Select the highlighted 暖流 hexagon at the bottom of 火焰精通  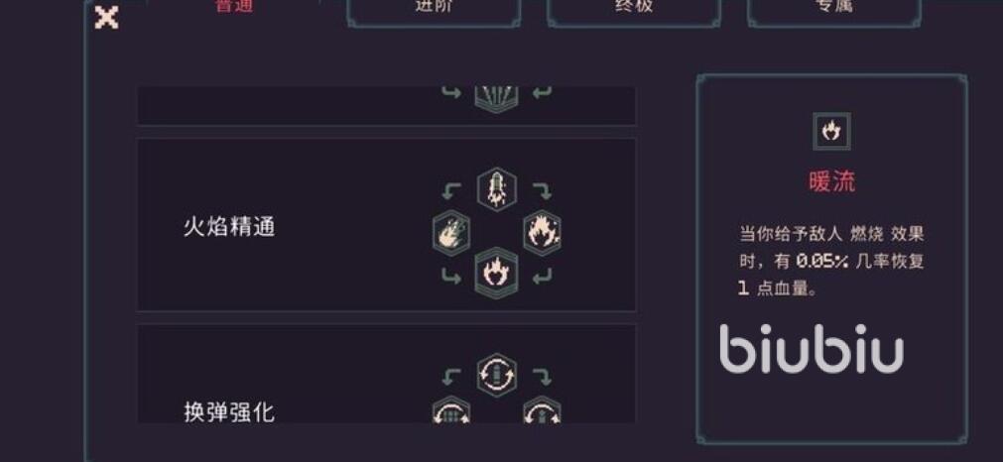496,273
